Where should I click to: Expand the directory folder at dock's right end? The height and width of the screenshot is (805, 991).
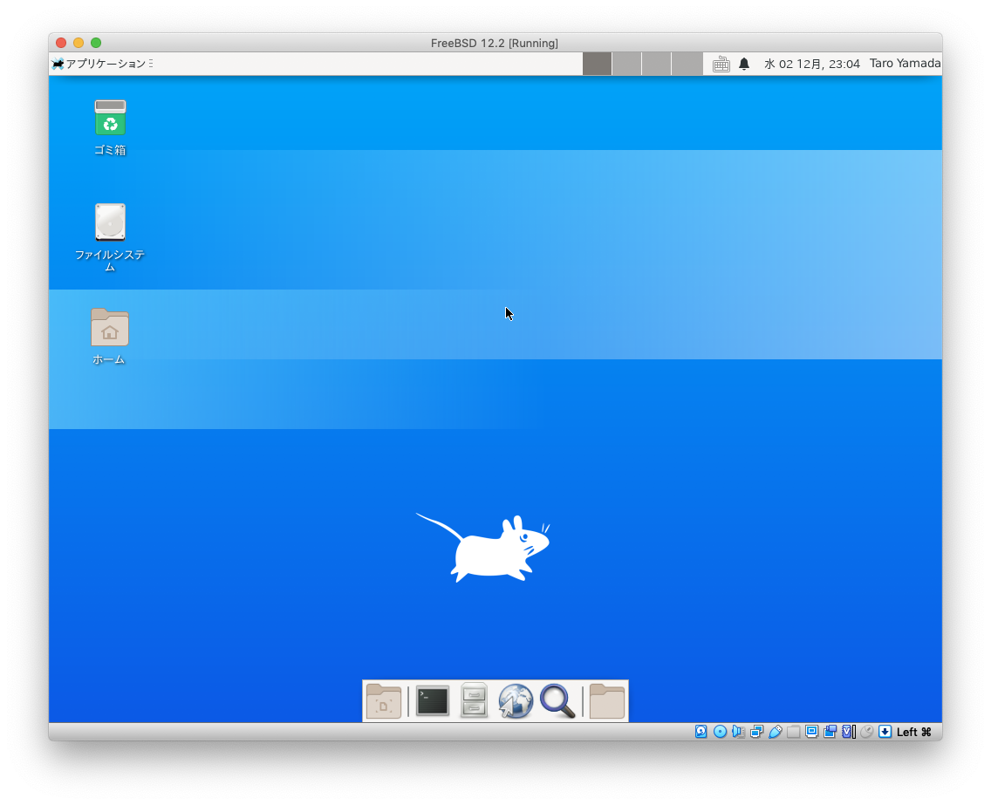(607, 701)
